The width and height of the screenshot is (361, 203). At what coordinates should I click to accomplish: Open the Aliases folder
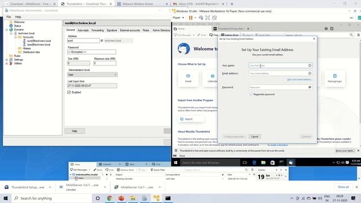tap(27, 48)
